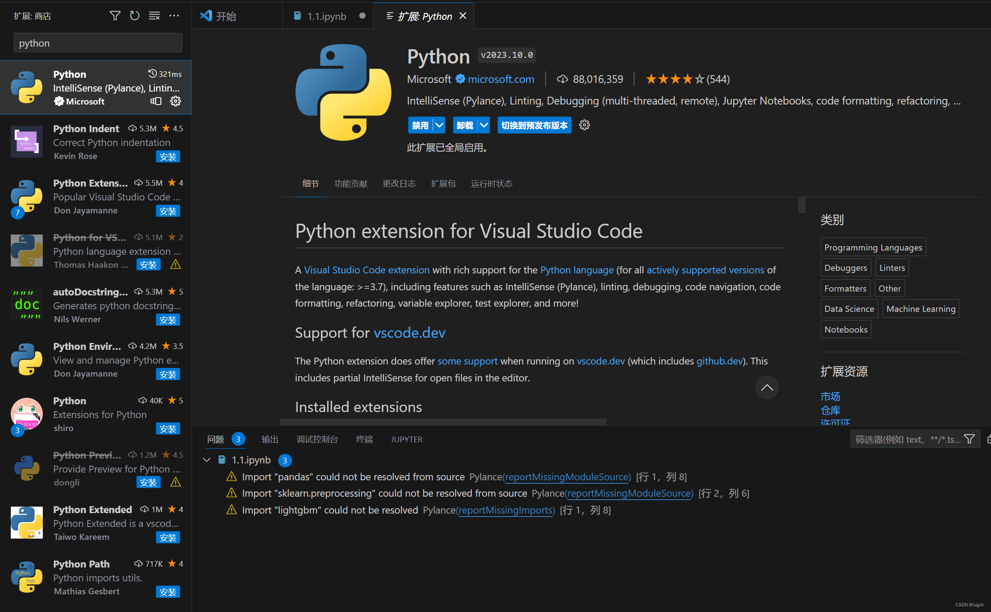The image size is (991, 612).
Task: Open settings gear next to pre-release button
Action: [584, 125]
